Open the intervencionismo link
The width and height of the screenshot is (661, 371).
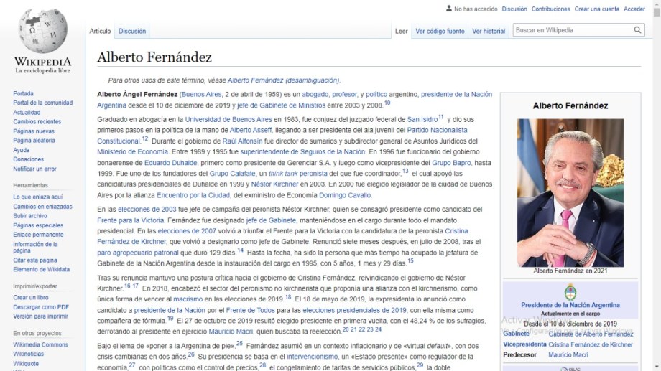click(313, 356)
